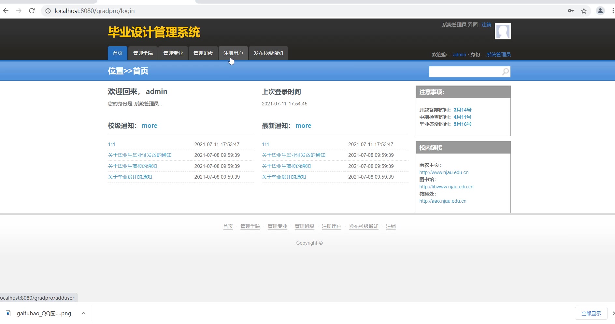This screenshot has width=615, height=324.
Task: Click the PNG file icon in downloads bar
Action: (8, 313)
